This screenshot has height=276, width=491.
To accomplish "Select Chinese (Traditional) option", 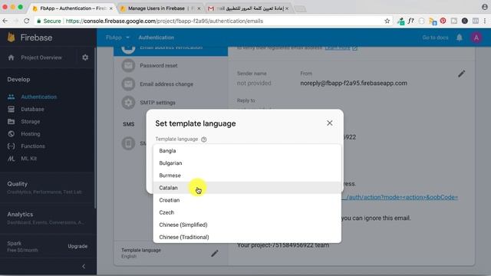I will [x=247, y=237].
